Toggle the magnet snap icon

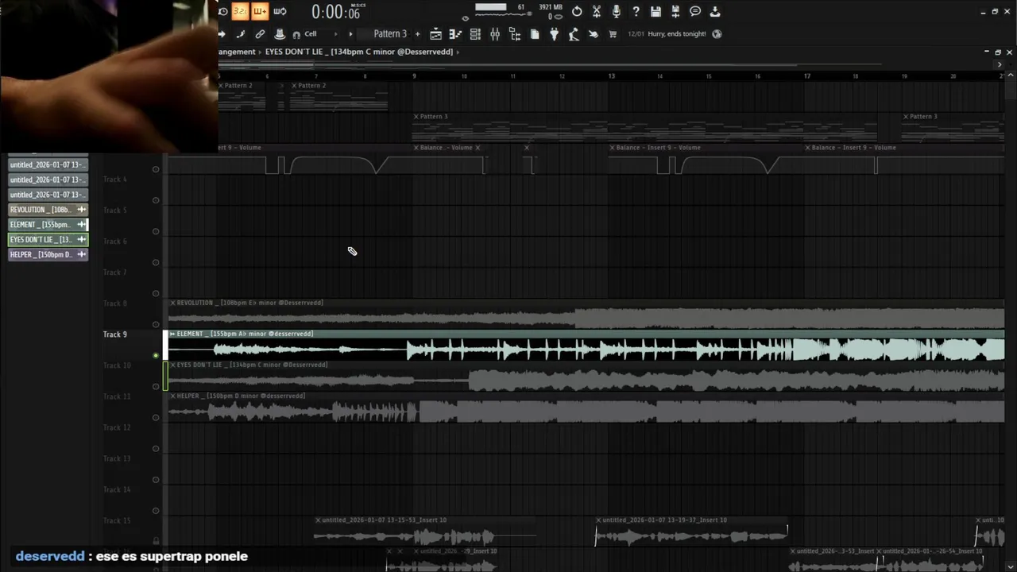tap(296, 35)
